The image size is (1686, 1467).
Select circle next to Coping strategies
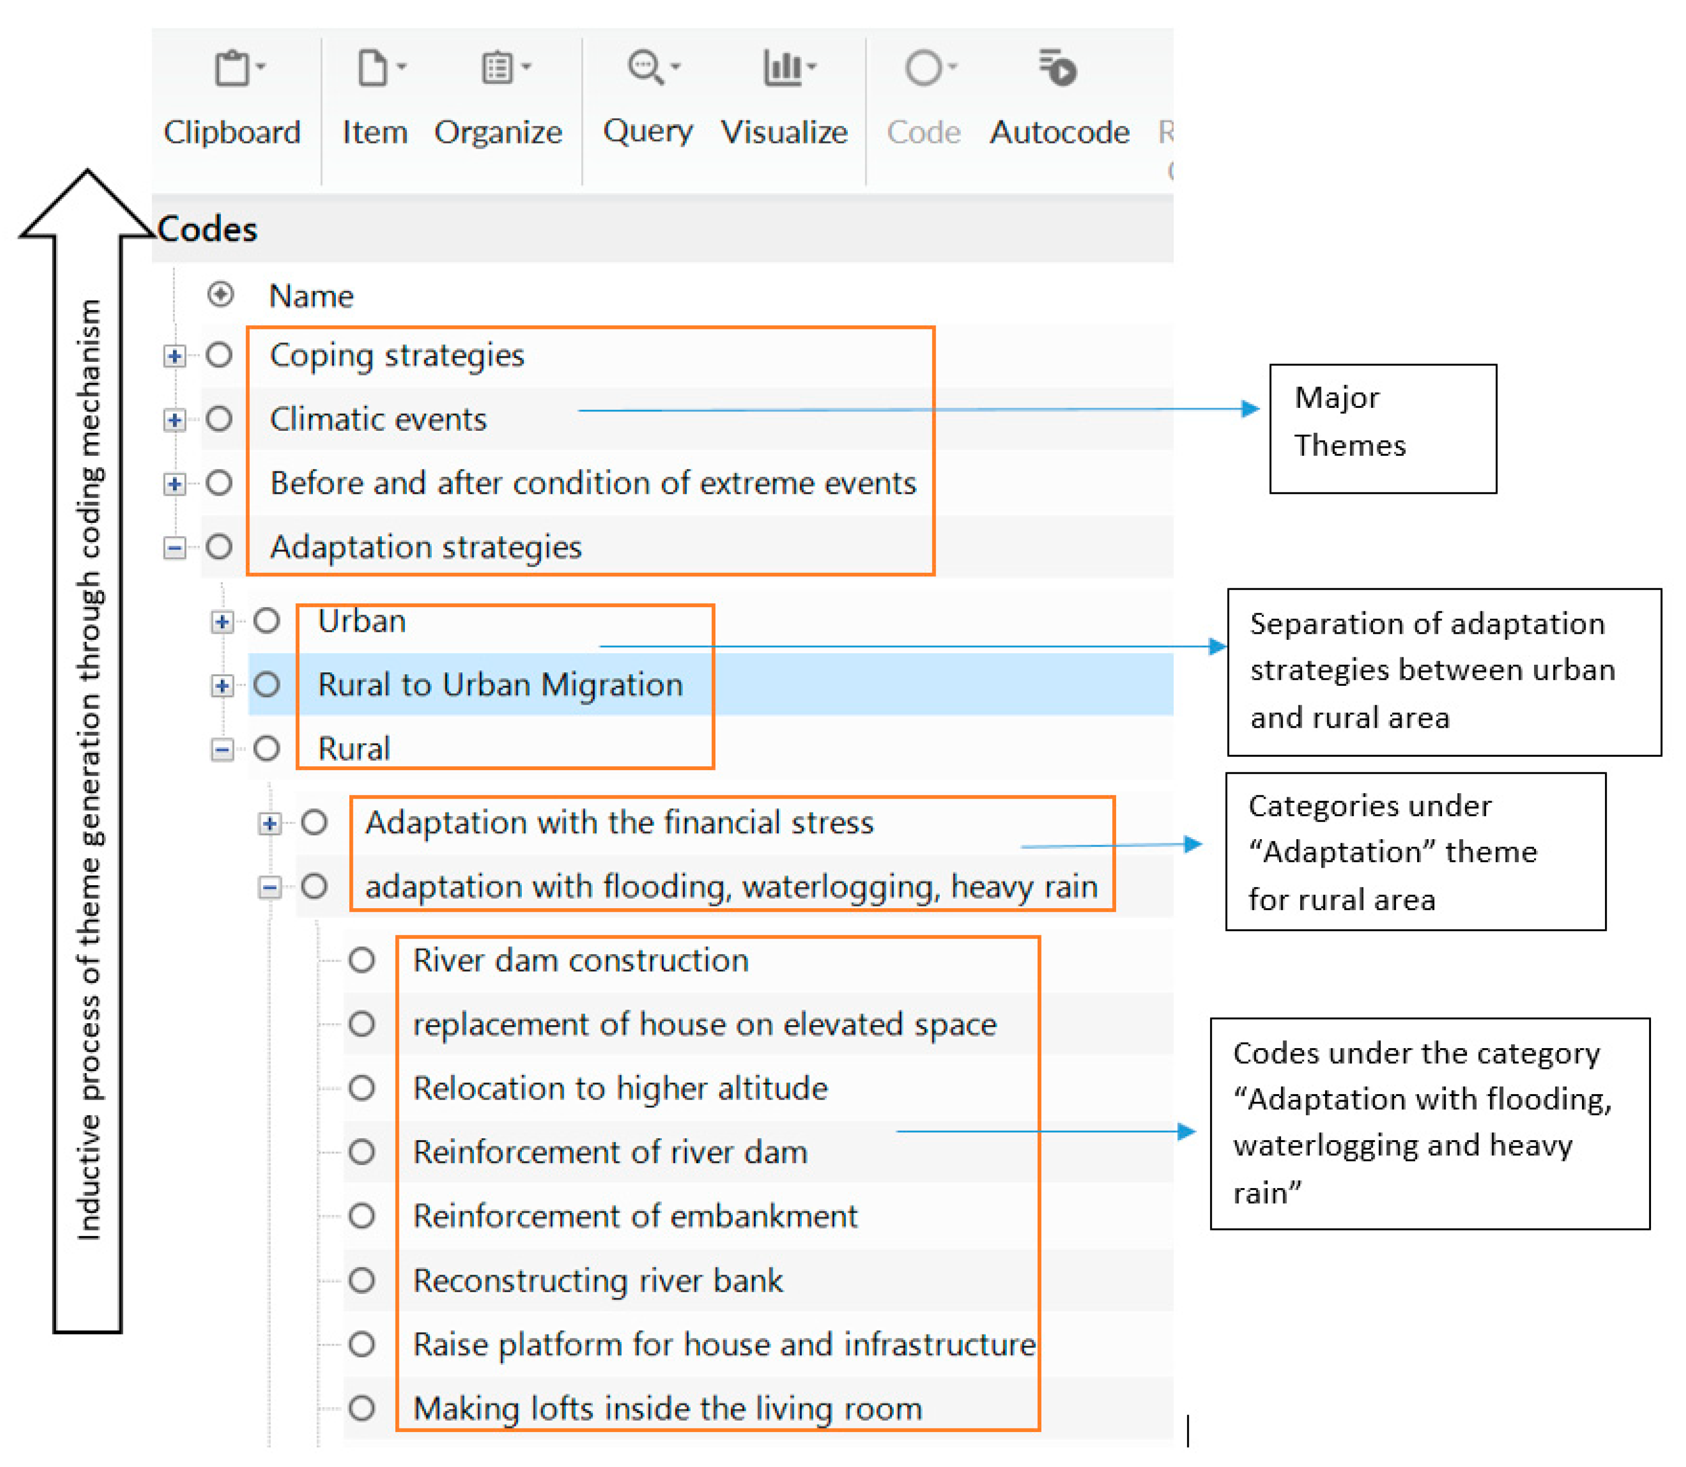click(x=219, y=355)
